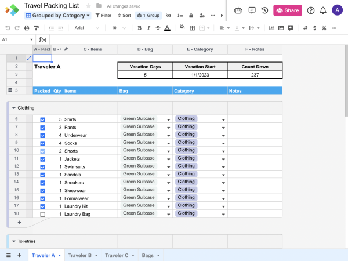The height and width of the screenshot is (261, 348).
Task: Select the paint format tool
Action: 36,28
